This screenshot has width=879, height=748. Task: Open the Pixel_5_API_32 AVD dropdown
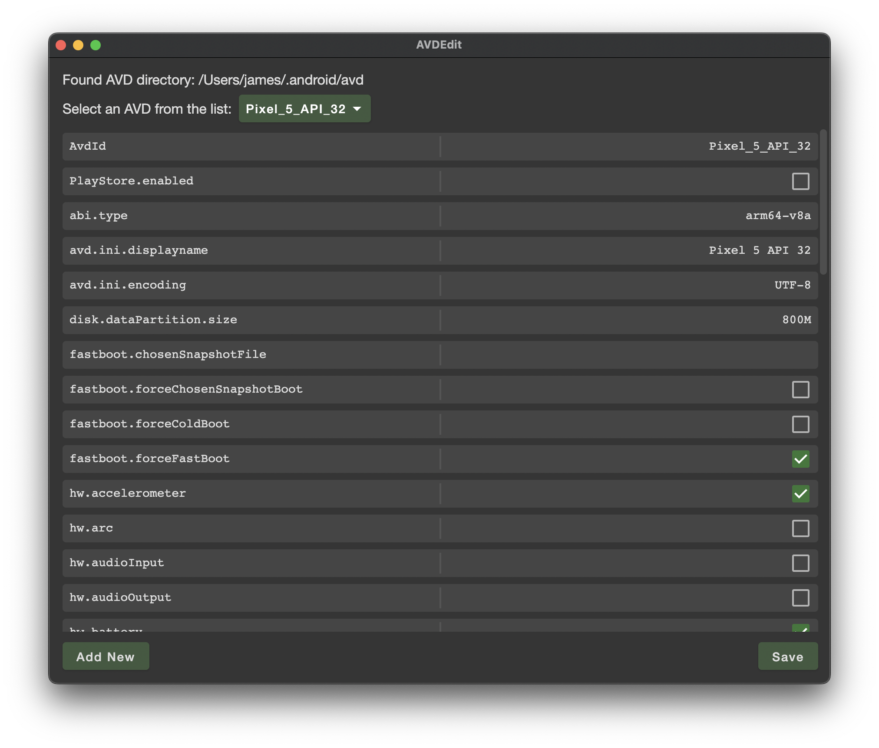click(304, 109)
